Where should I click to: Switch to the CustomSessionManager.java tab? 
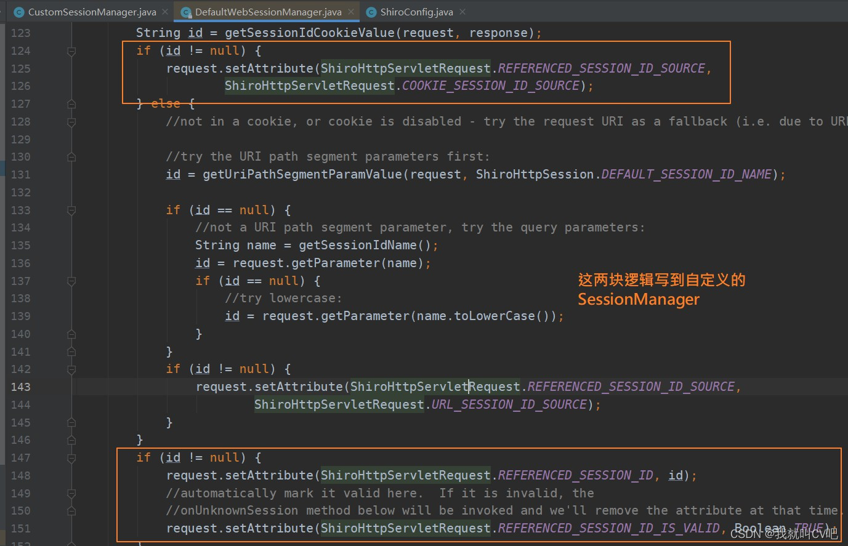point(92,12)
